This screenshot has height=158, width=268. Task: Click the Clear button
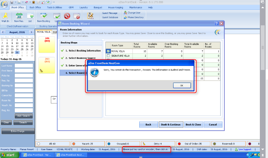click(x=6, y=122)
